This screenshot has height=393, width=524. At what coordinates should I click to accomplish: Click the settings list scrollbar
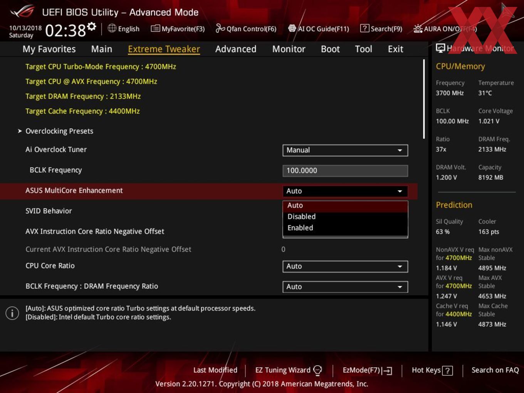424,99
